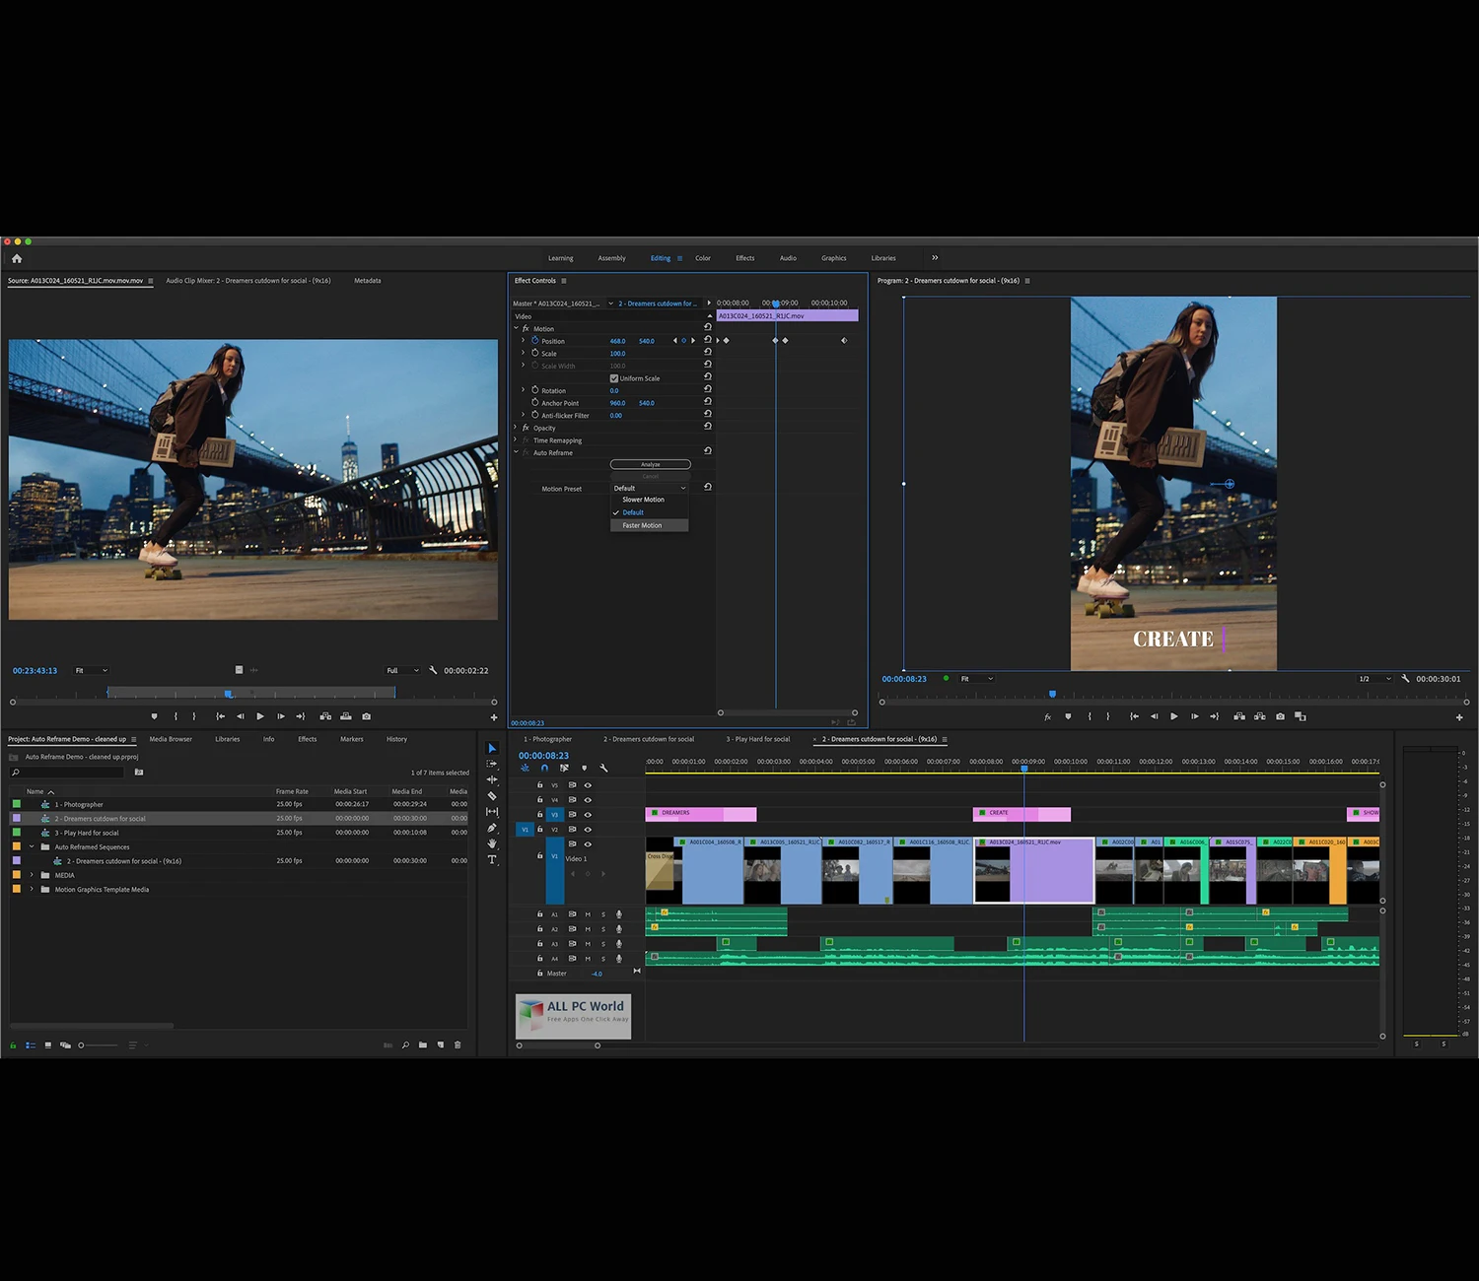This screenshot has width=1479, height=1281.
Task: Play the Program monitor sequence
Action: (x=1173, y=716)
